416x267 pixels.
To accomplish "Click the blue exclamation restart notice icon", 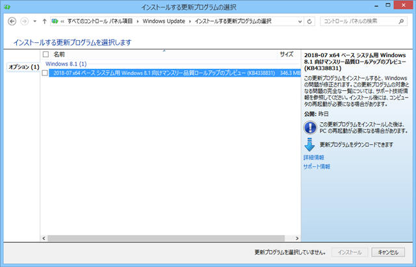I will (310, 127).
